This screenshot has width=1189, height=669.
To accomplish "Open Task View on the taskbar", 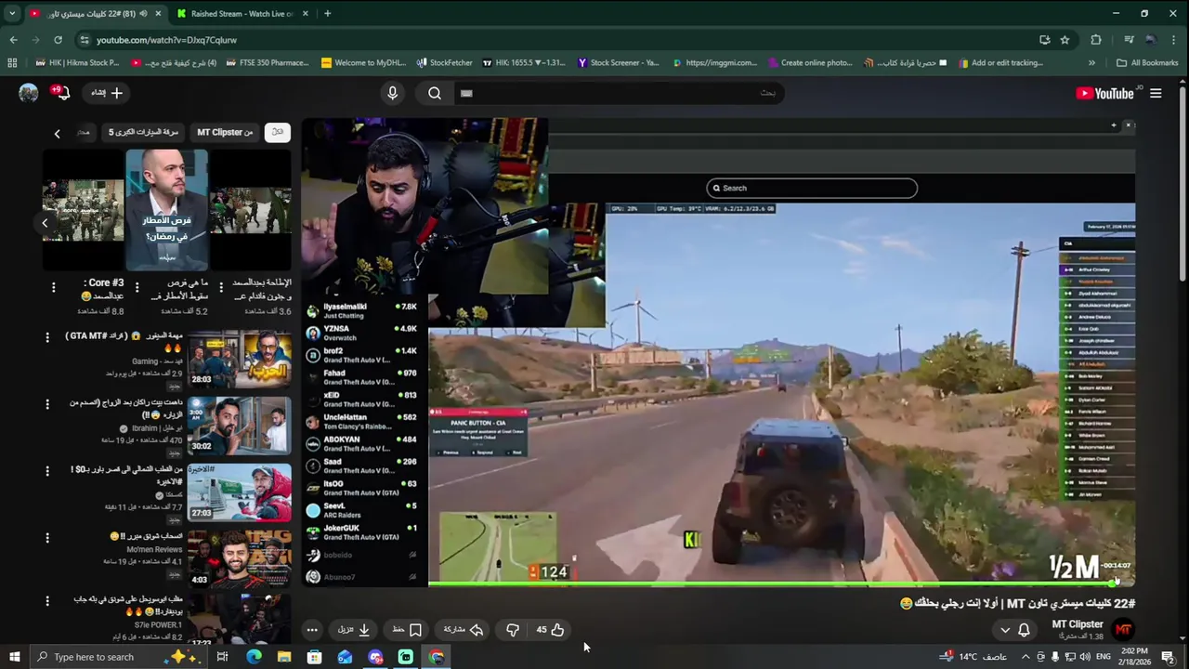I will [222, 657].
